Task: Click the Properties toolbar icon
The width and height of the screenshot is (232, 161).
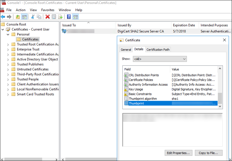Action: tap(54, 17)
